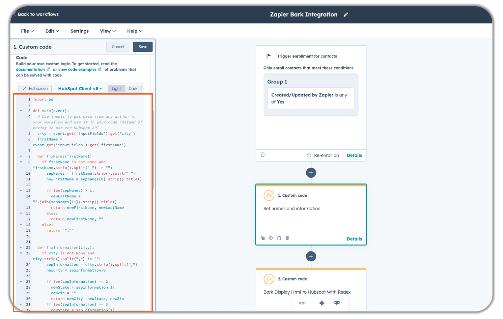The height and width of the screenshot is (319, 503).
Task: Click the external link icon beside view code examples
Action: (x=100, y=69)
